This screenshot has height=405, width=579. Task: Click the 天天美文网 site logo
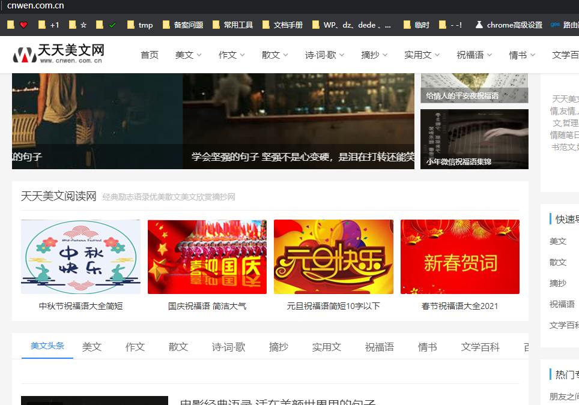tap(59, 54)
